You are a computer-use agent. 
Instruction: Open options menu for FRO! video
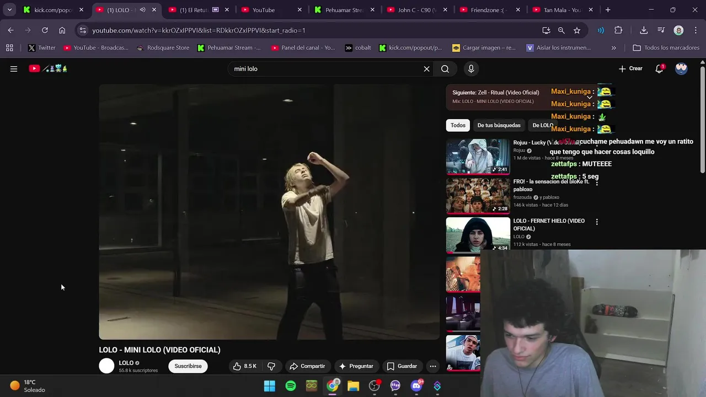pos(597,182)
